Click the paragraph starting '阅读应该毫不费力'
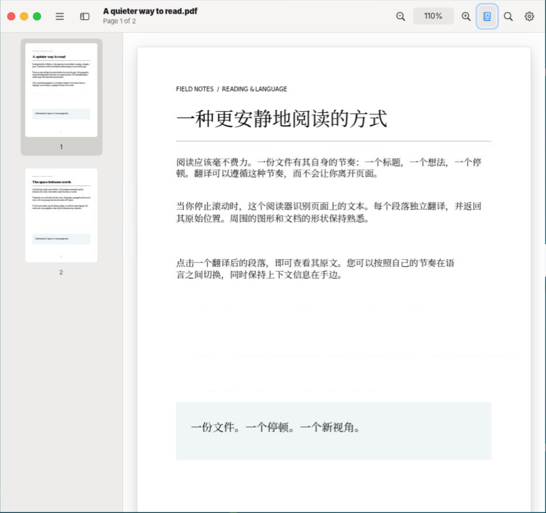546x513 pixels. pos(329,168)
